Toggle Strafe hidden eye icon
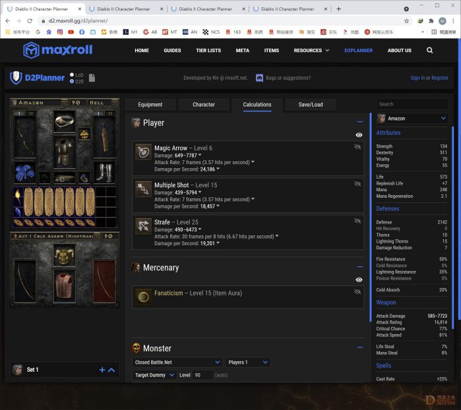This screenshot has width=461, height=410. coord(357,221)
